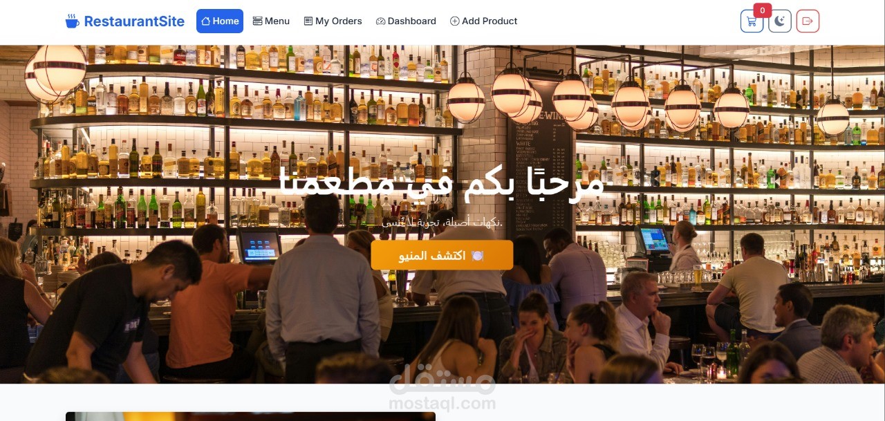Click the plate emoji on the orange button
Image resolution: width=885 pixels, height=421 pixels.
(477, 256)
